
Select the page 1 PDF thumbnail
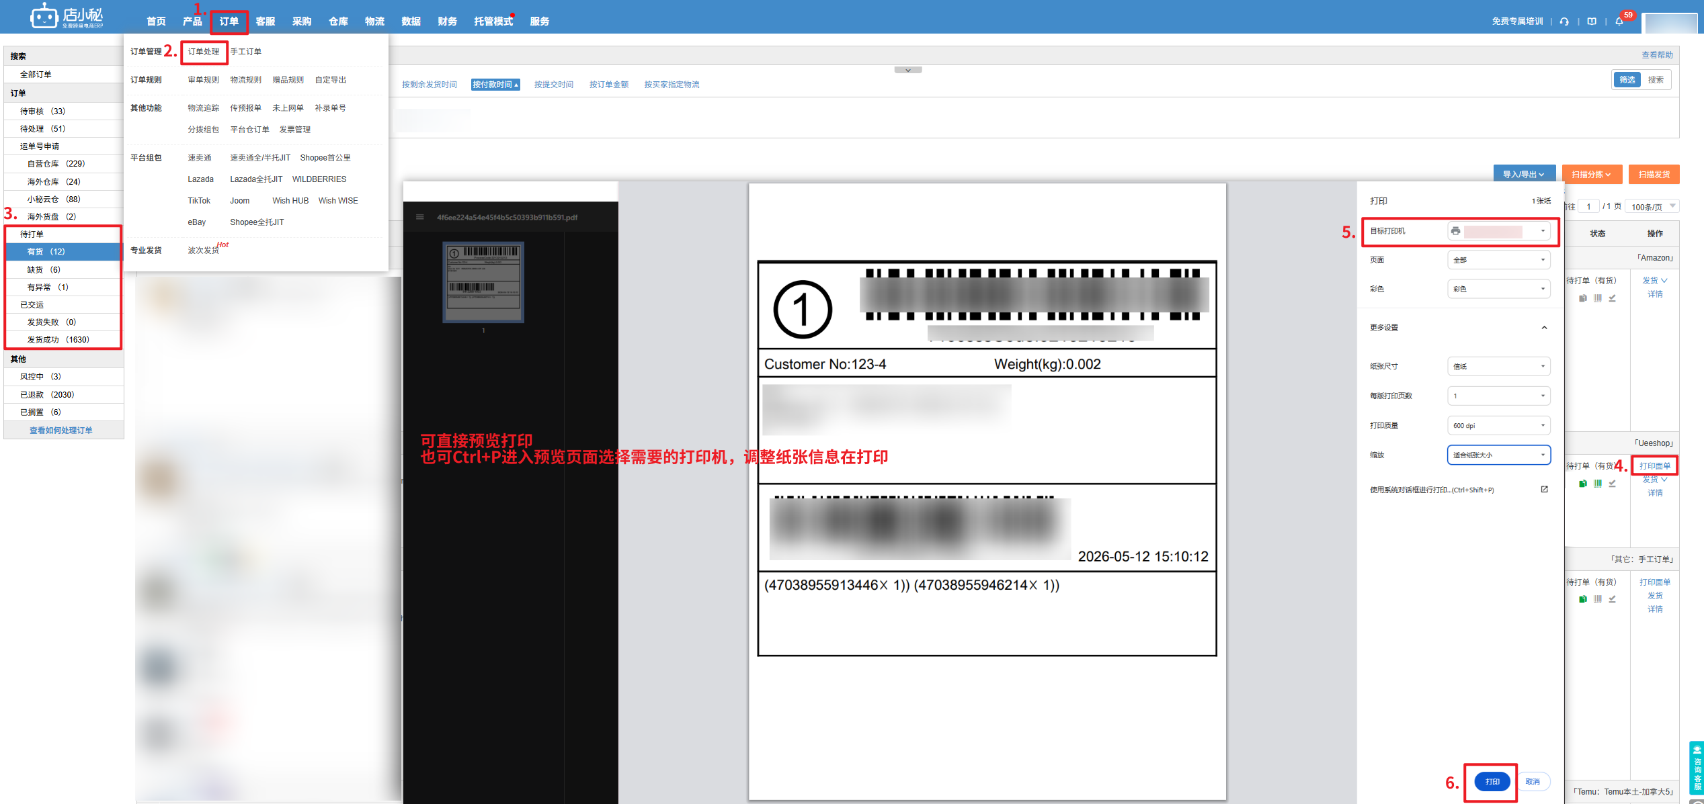tap(483, 282)
